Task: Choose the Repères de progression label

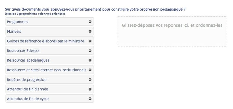Action: [27, 80]
